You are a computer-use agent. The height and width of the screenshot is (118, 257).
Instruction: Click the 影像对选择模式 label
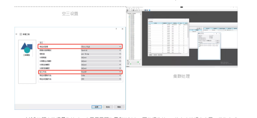click(x=45, y=50)
